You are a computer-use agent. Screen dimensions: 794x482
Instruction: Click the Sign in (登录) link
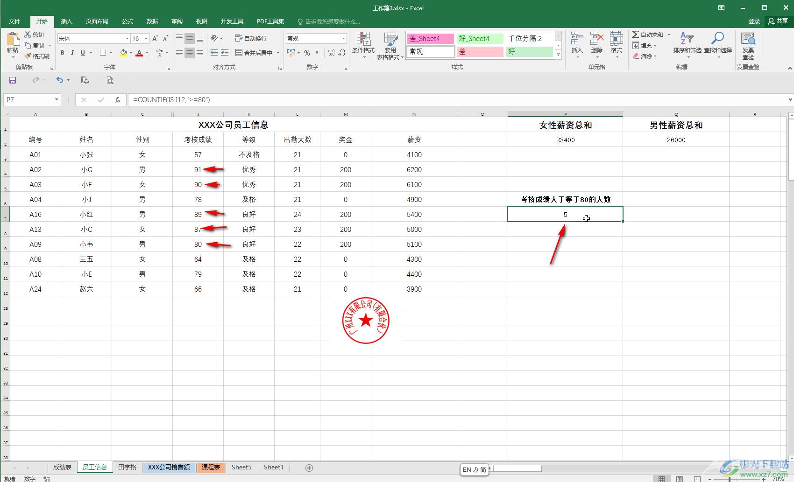754,21
